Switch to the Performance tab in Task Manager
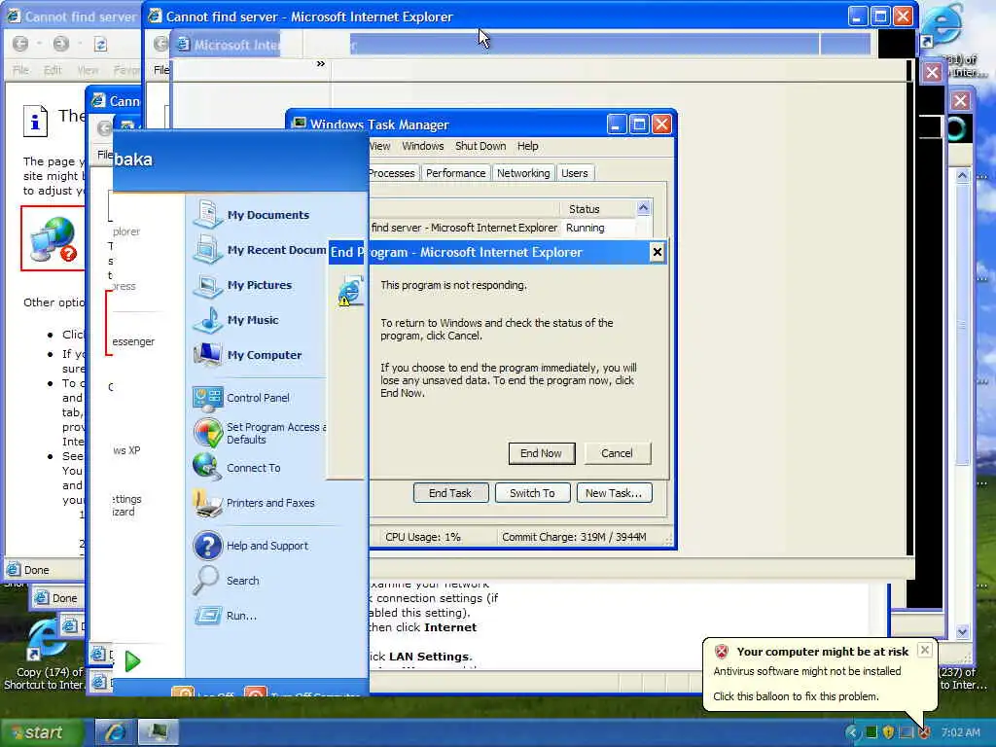996x747 pixels. (455, 173)
